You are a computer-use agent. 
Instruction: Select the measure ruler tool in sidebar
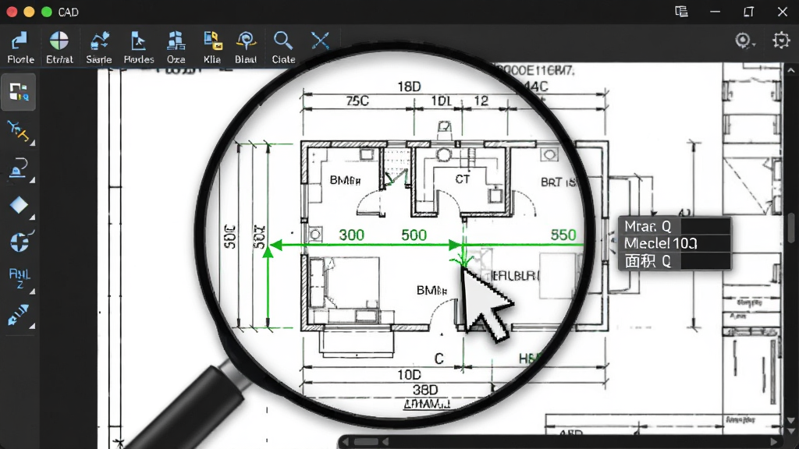tap(18, 315)
